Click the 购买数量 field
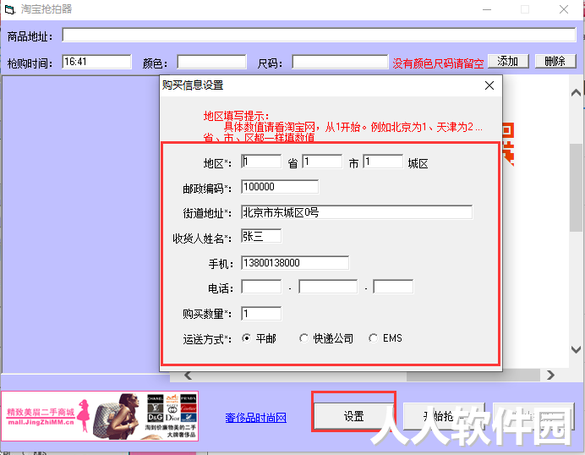 tap(261, 314)
